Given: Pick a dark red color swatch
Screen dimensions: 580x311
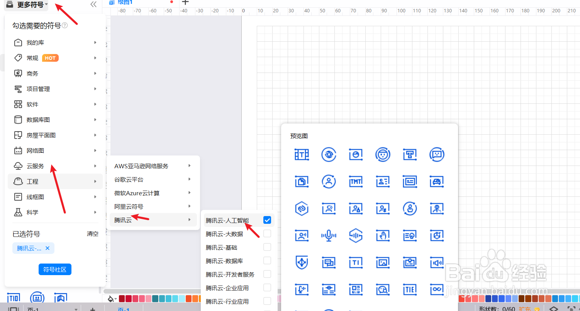Looking at the screenshot, I should click(122, 298).
